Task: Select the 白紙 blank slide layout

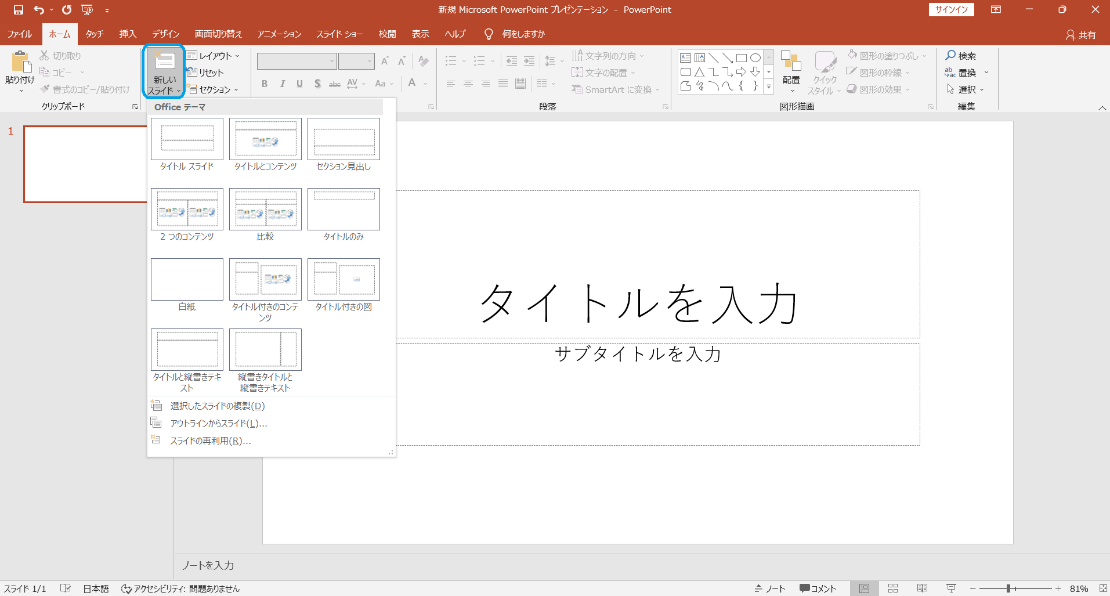Action: tap(187, 280)
